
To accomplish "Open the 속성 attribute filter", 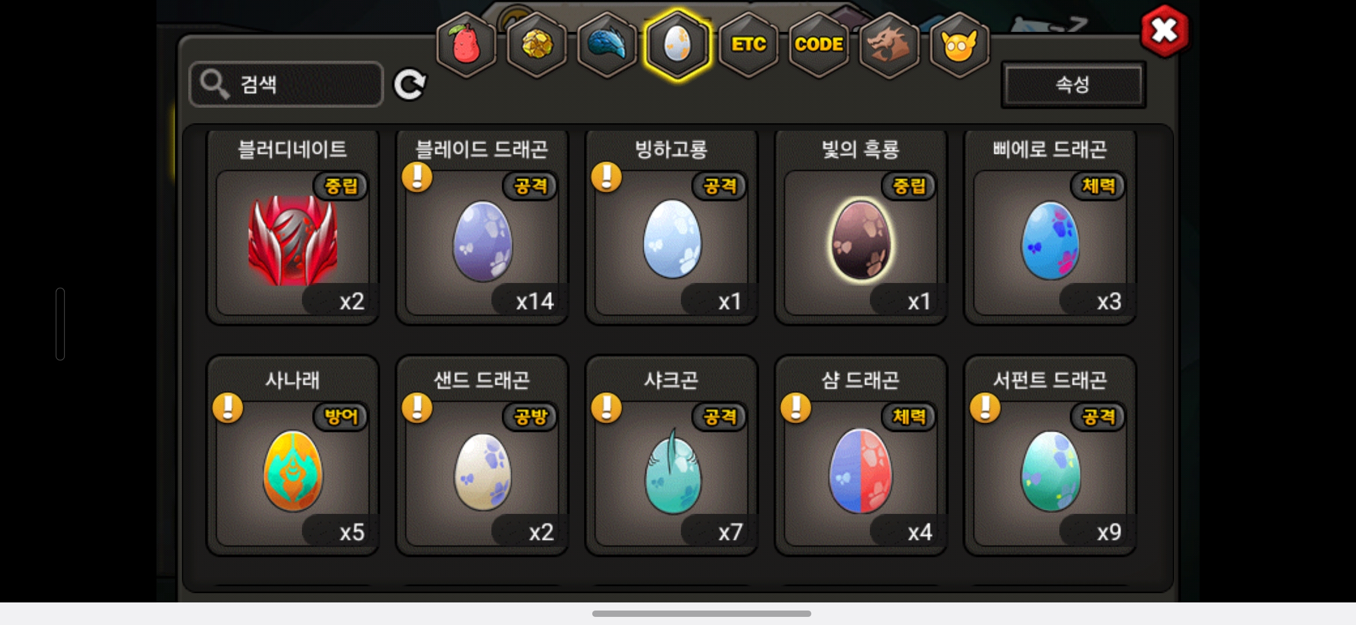I will pos(1073,84).
